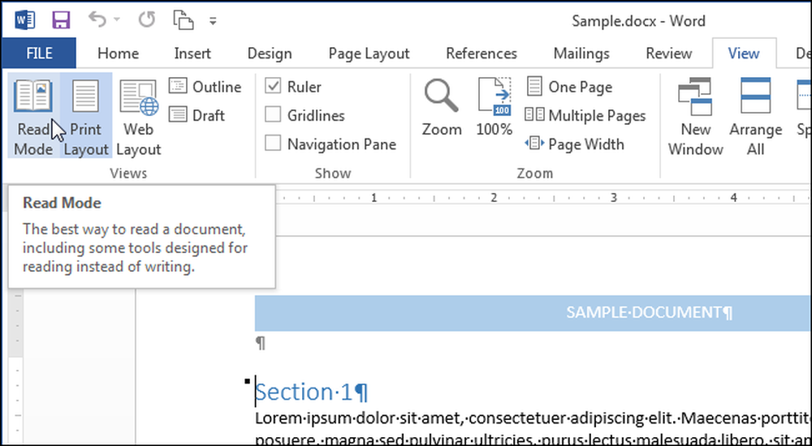The height and width of the screenshot is (446, 812).
Task: Open the Undo history dropdown arrow
Action: (116, 20)
